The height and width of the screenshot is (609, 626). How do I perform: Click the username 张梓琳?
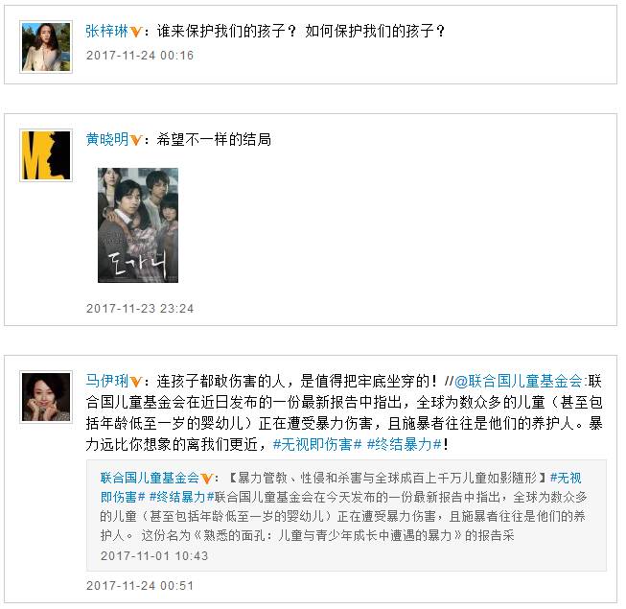107,31
